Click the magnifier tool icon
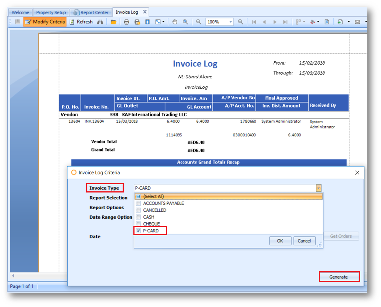The width and height of the screenshot is (381, 307). (185, 22)
